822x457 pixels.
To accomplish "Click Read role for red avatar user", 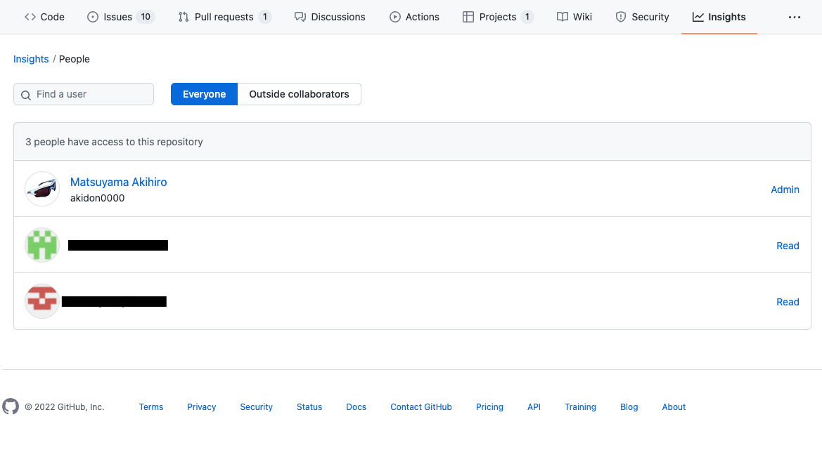I will [788, 302].
